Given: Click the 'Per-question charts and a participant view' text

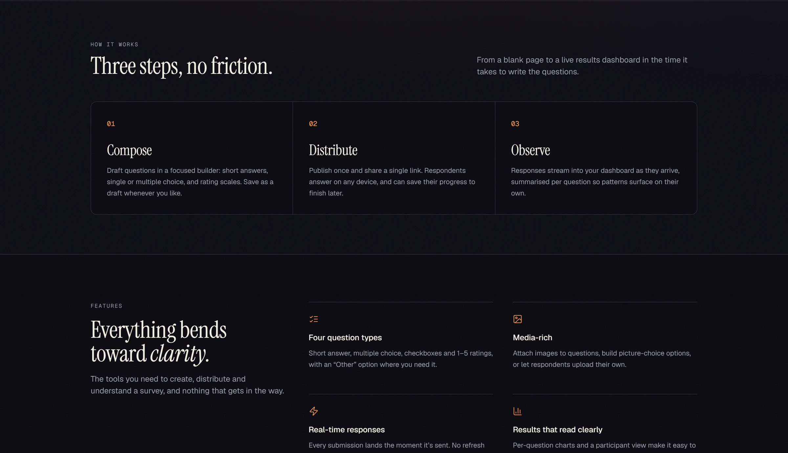Looking at the screenshot, I should tap(604, 445).
